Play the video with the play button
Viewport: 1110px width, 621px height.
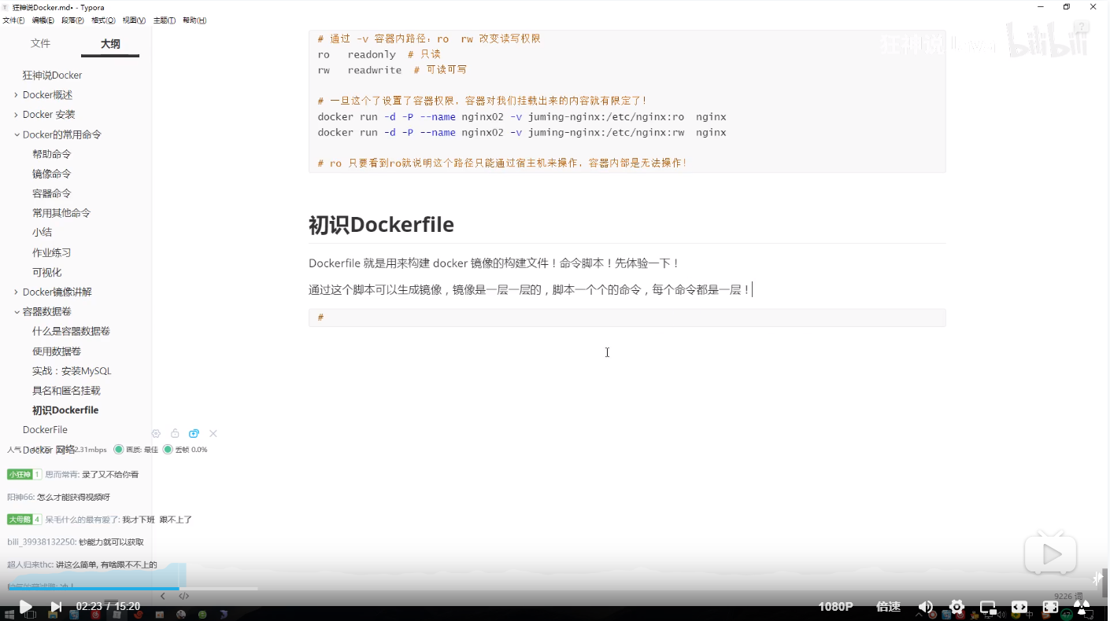tap(25, 607)
